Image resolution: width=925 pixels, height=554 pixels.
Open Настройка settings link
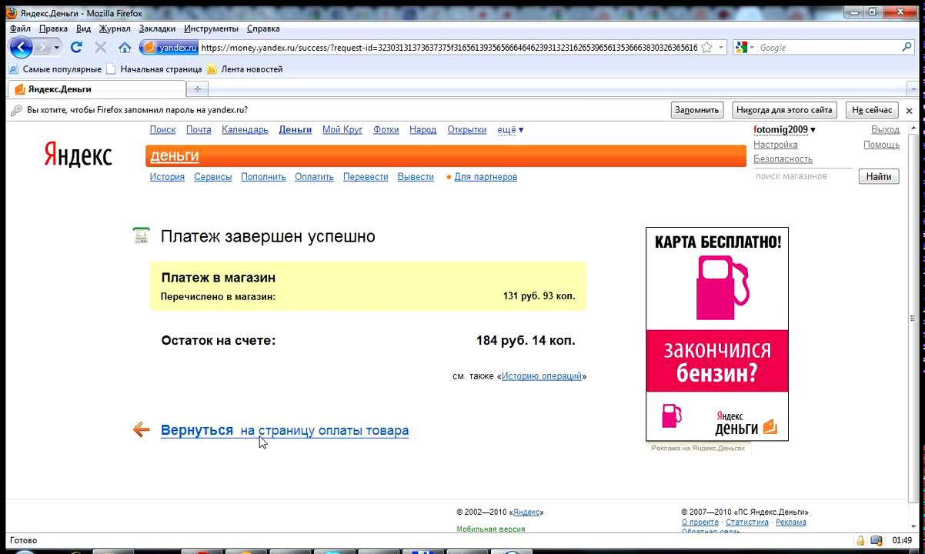776,145
